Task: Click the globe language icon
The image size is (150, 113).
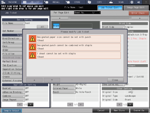Action: 132,2
